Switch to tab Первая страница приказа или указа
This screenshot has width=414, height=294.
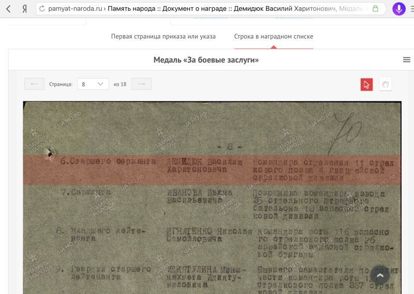click(x=163, y=36)
